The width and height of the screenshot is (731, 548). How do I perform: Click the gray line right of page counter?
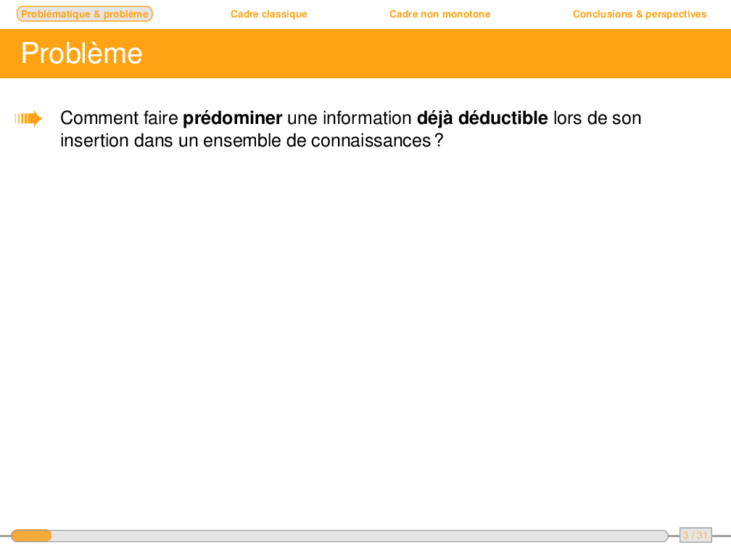click(x=721, y=536)
